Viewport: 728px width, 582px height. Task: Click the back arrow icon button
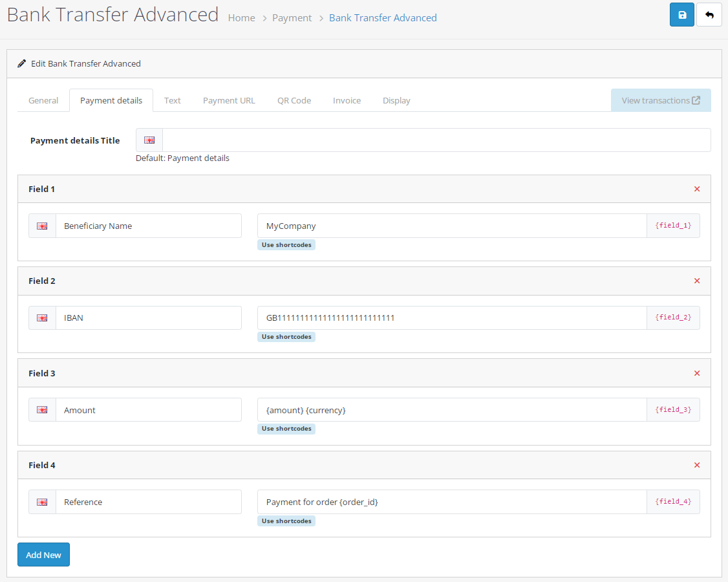(709, 15)
